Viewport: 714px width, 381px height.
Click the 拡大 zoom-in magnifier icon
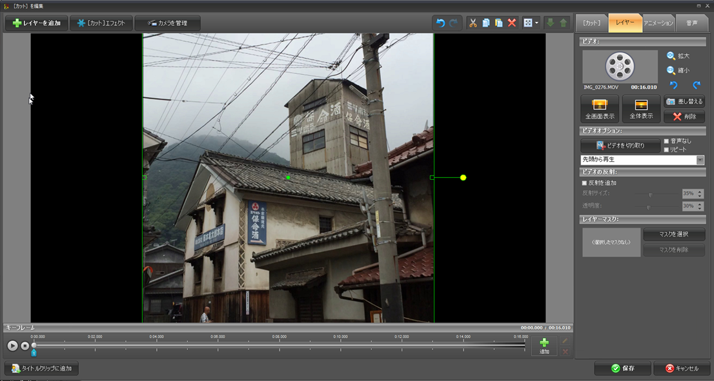click(x=671, y=56)
